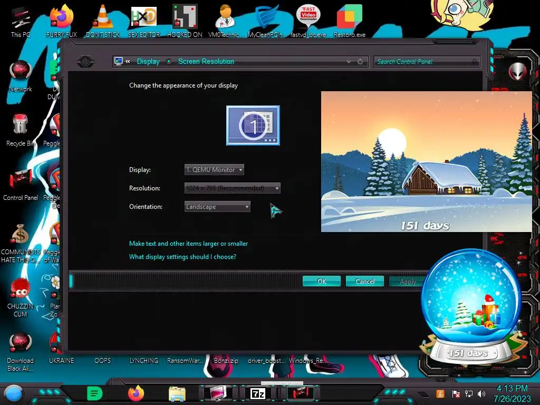Open clock showing 4:13 PM
Viewport: 540px width, 405px height.
point(512,393)
